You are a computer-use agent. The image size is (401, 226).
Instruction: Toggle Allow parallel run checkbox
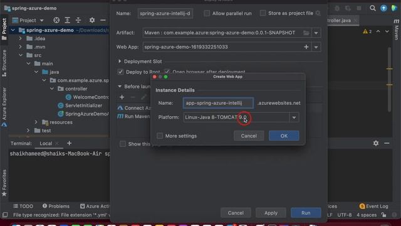(207, 13)
